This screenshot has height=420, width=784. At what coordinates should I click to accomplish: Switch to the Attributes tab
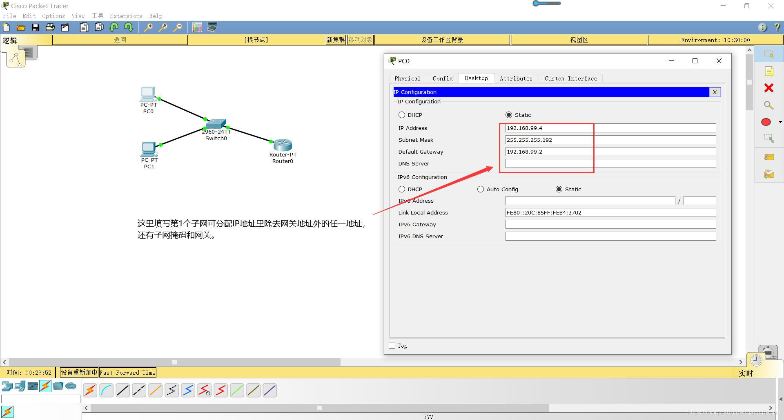point(516,78)
